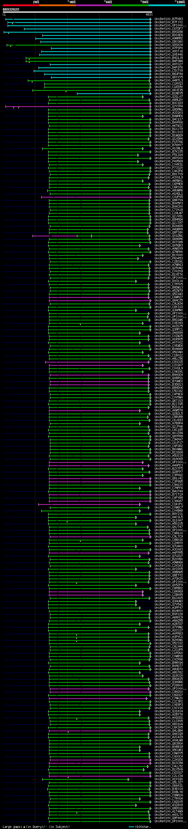Select the query name BB932622
188x829 pixels.
(x=11, y=9)
